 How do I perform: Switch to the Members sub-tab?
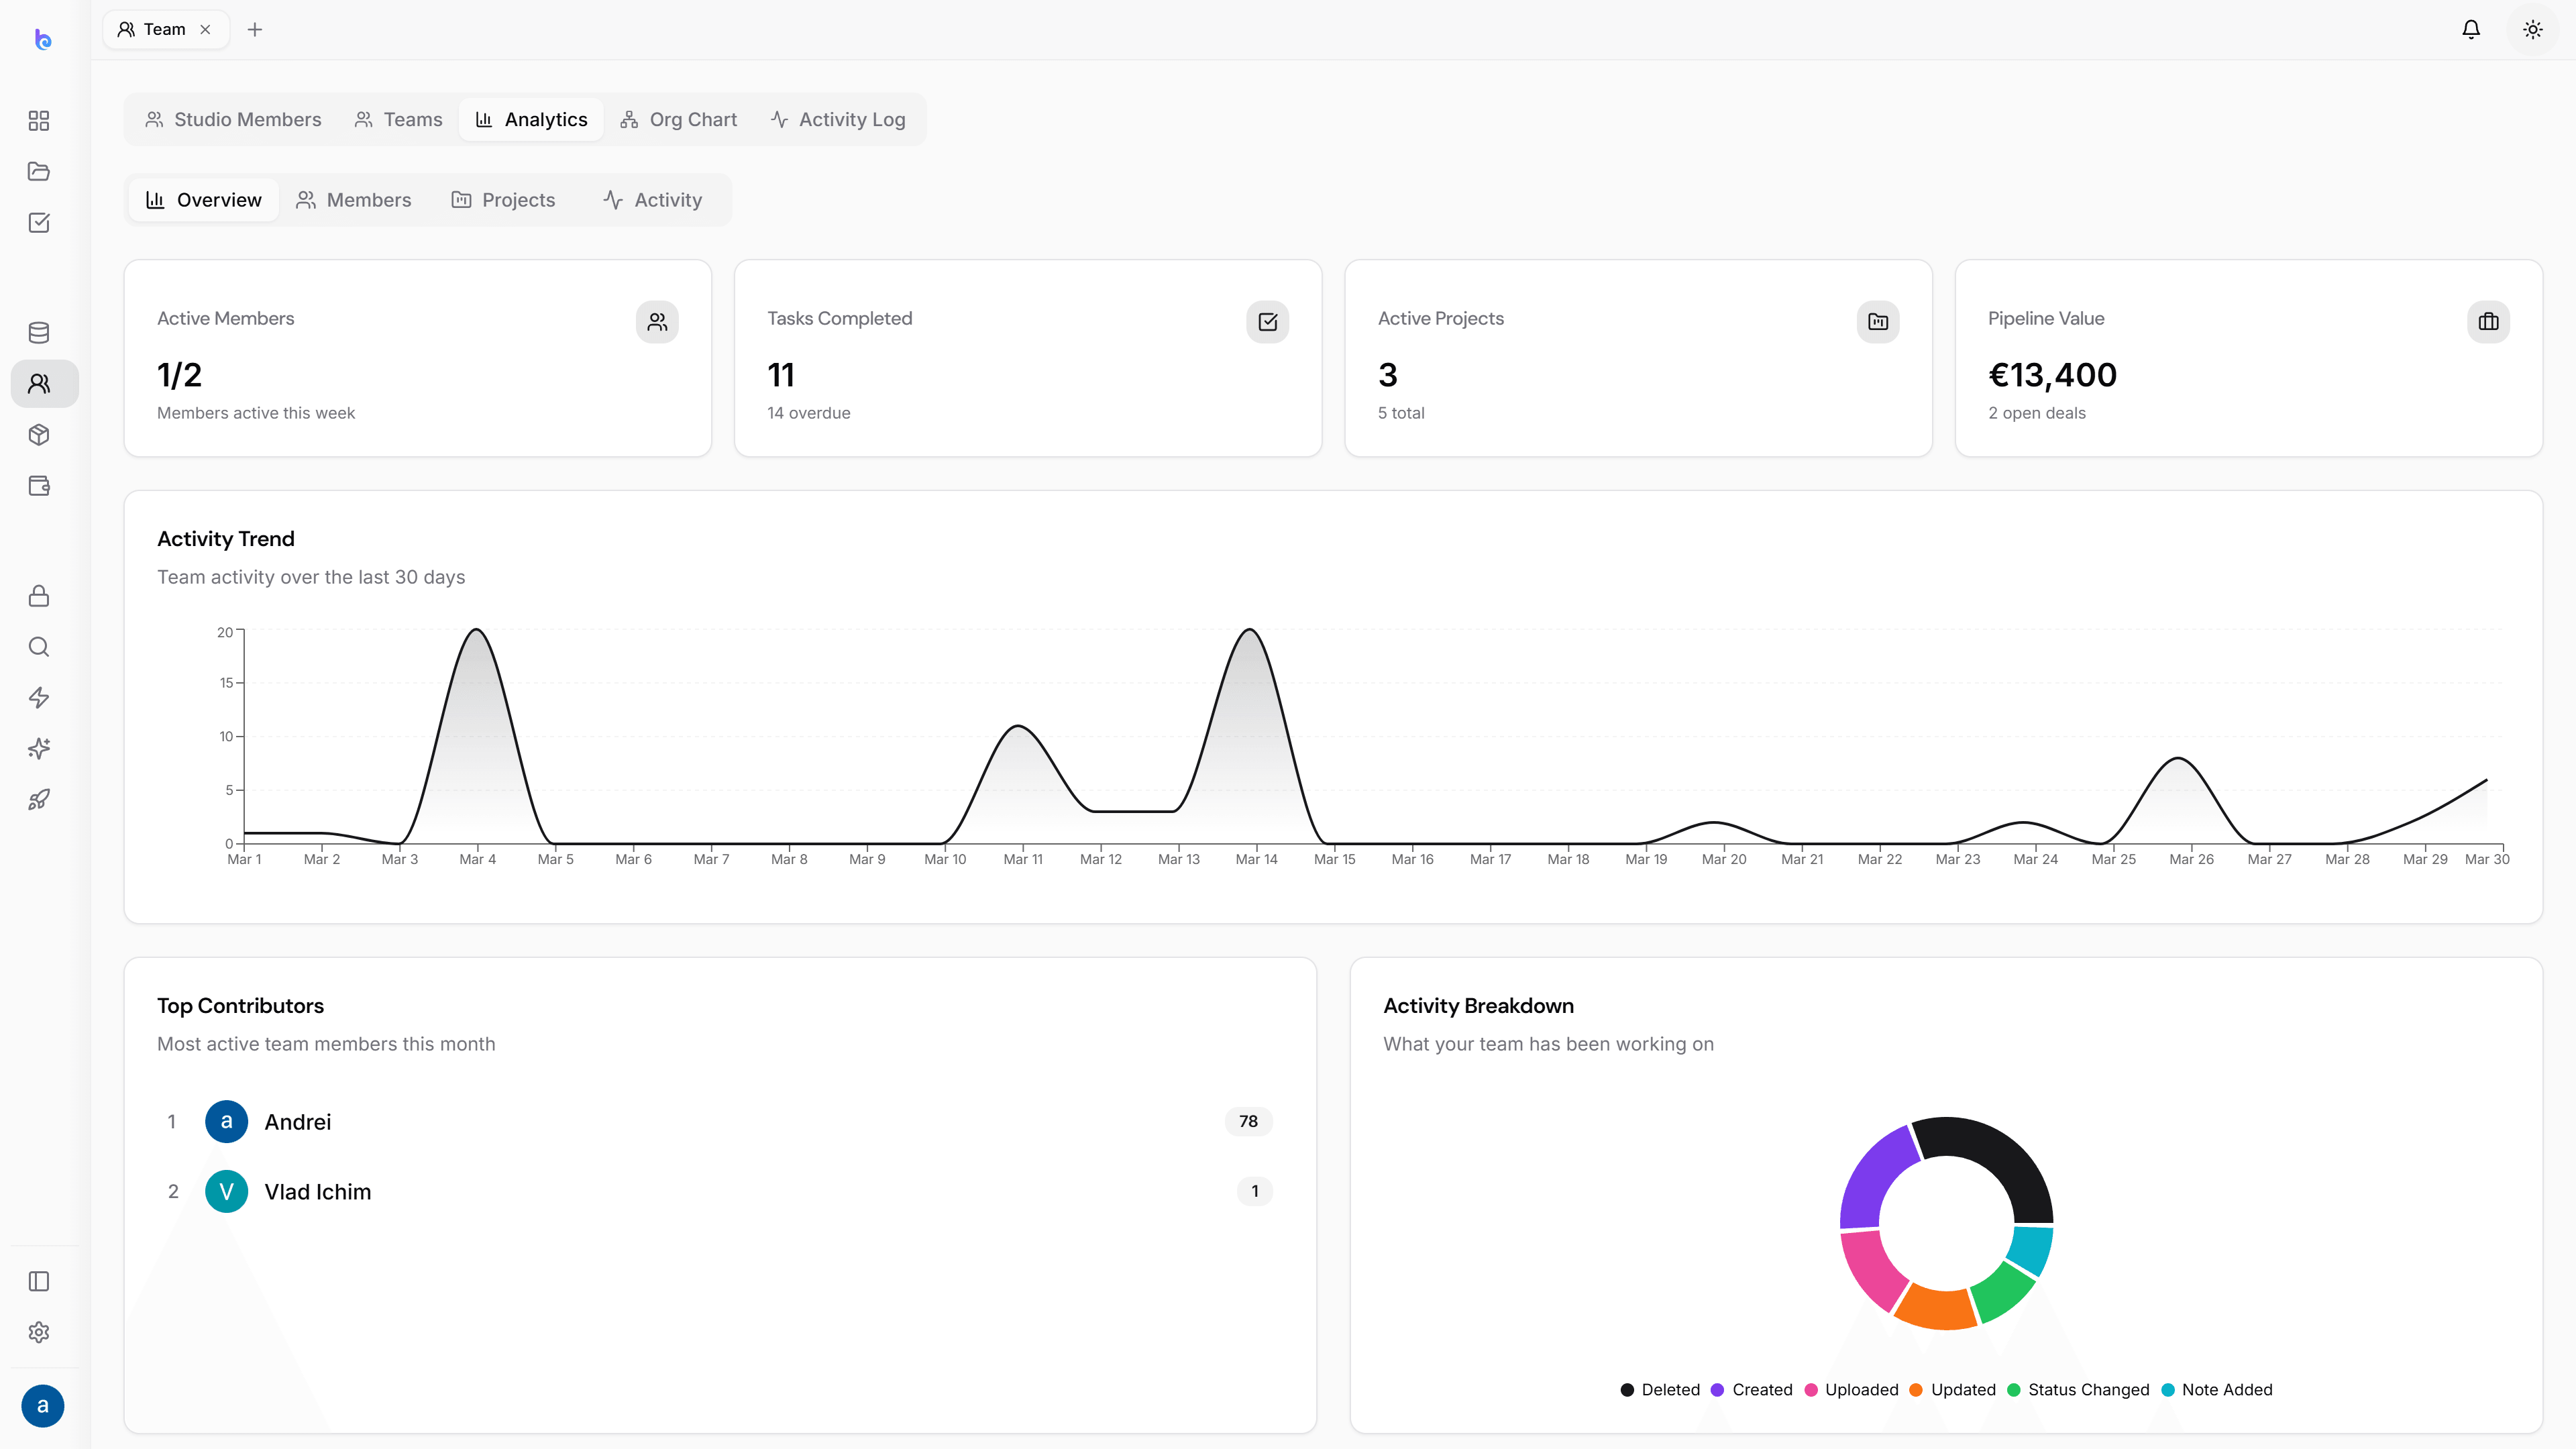[353, 200]
